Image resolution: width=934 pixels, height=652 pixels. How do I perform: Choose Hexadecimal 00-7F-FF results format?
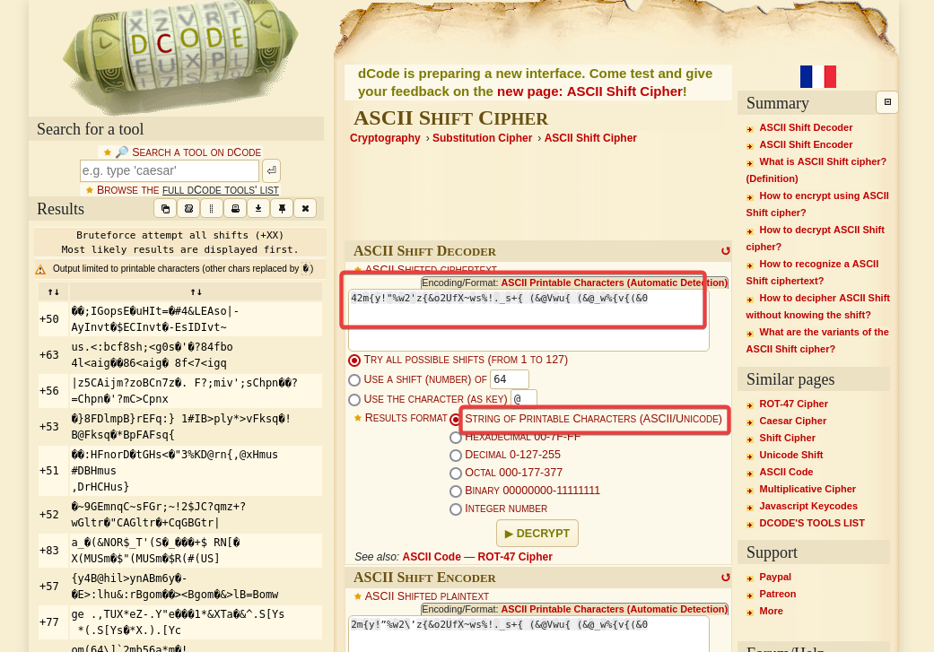456,438
